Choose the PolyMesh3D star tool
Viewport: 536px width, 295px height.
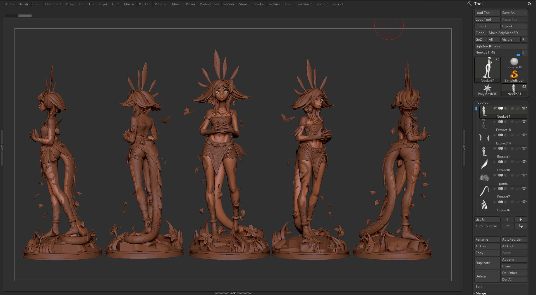point(487,88)
